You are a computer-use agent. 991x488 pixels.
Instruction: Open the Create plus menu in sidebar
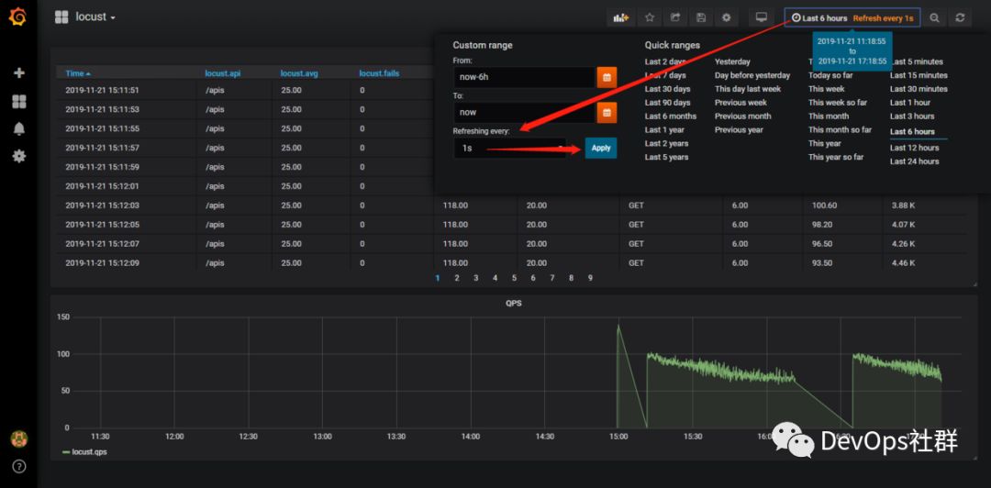[x=18, y=73]
